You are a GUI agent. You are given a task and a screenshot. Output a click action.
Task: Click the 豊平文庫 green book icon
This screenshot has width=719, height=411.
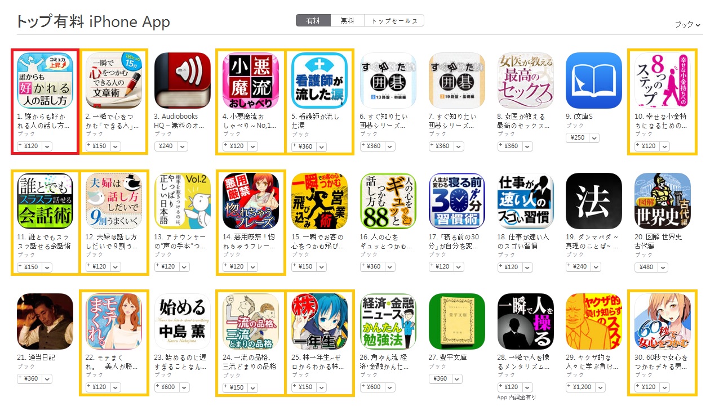[457, 321]
